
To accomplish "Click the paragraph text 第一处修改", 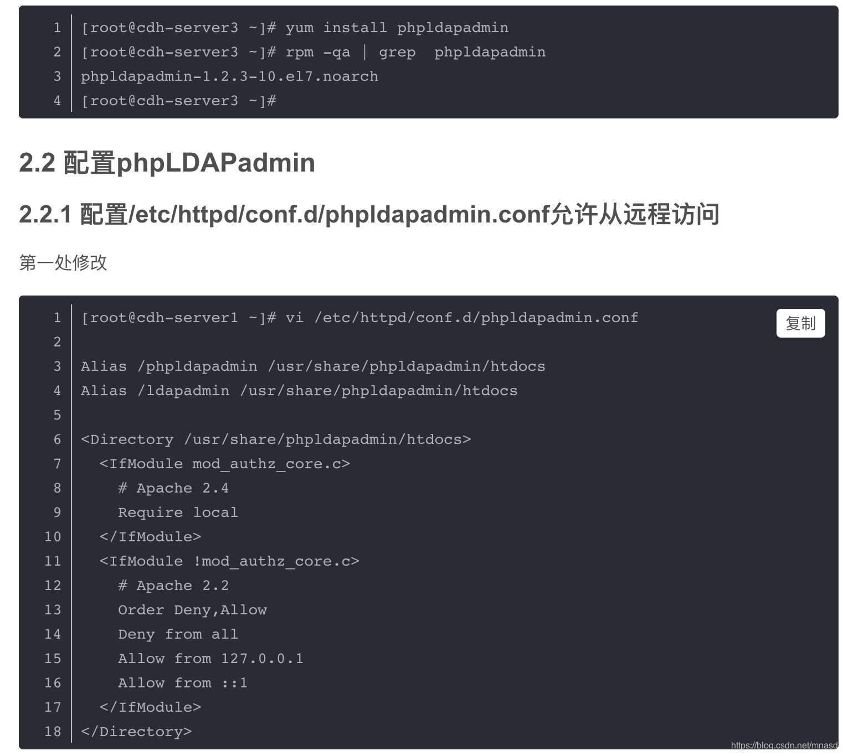I will click(x=63, y=262).
